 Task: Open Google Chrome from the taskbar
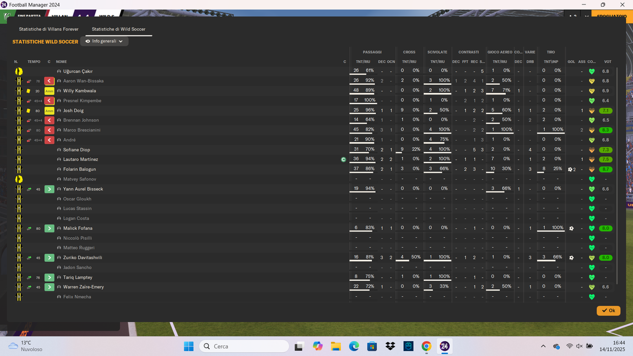[426, 346]
